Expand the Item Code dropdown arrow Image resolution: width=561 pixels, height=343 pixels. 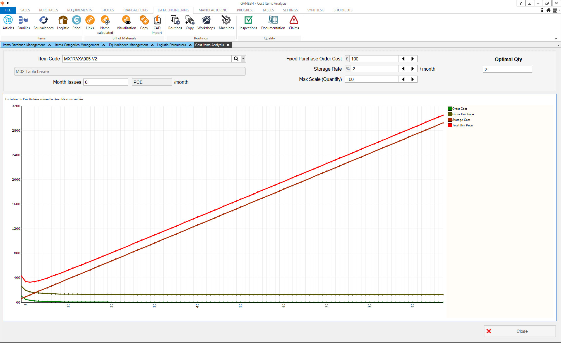coord(243,59)
